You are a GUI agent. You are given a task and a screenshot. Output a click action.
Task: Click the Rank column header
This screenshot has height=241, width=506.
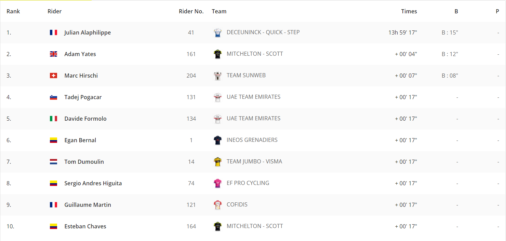click(13, 11)
